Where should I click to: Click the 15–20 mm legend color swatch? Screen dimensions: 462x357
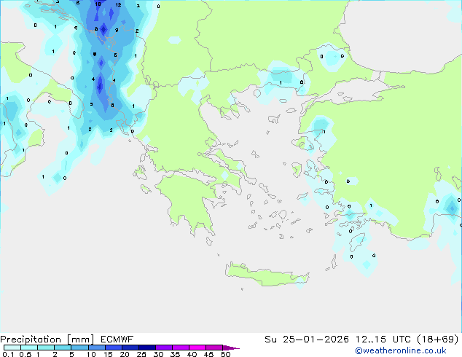pos(113,348)
